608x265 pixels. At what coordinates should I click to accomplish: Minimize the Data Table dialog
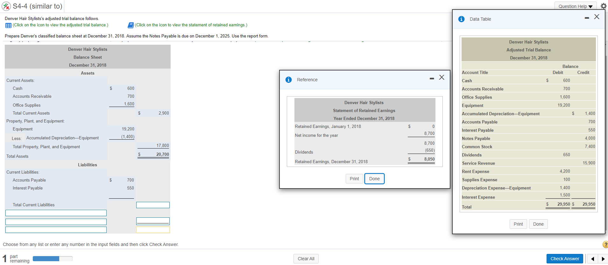tap(587, 18)
